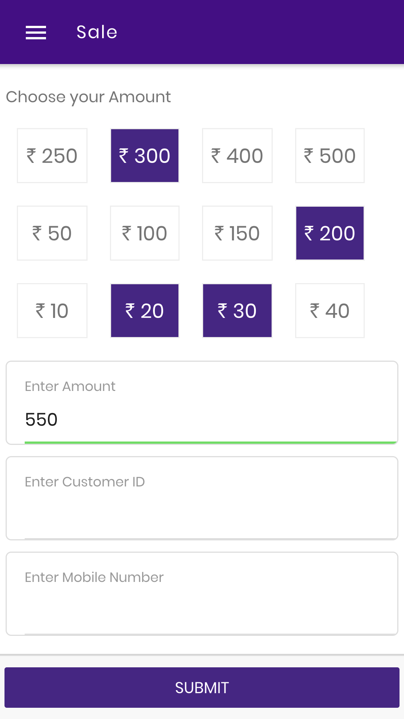Viewport: 404px width, 719px height.
Task: Toggle off the ₹ 20 amount
Action: coord(145,311)
